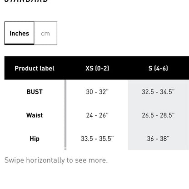This screenshot has width=189, height=189.
Task: Click the Waist row label
Action: [35, 115]
